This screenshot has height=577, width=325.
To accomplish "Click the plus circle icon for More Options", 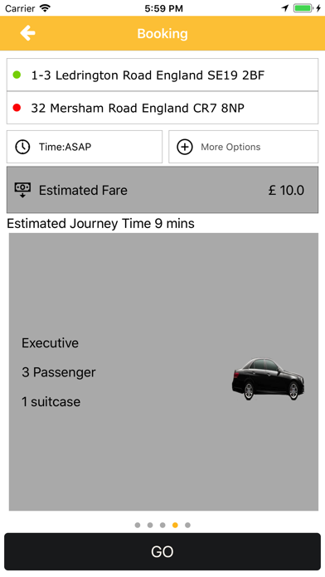I will 185,147.
